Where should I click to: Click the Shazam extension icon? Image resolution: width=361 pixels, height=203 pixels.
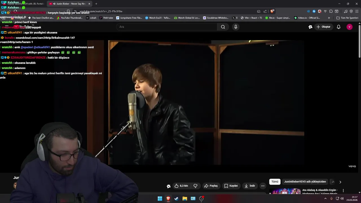tap(314, 11)
